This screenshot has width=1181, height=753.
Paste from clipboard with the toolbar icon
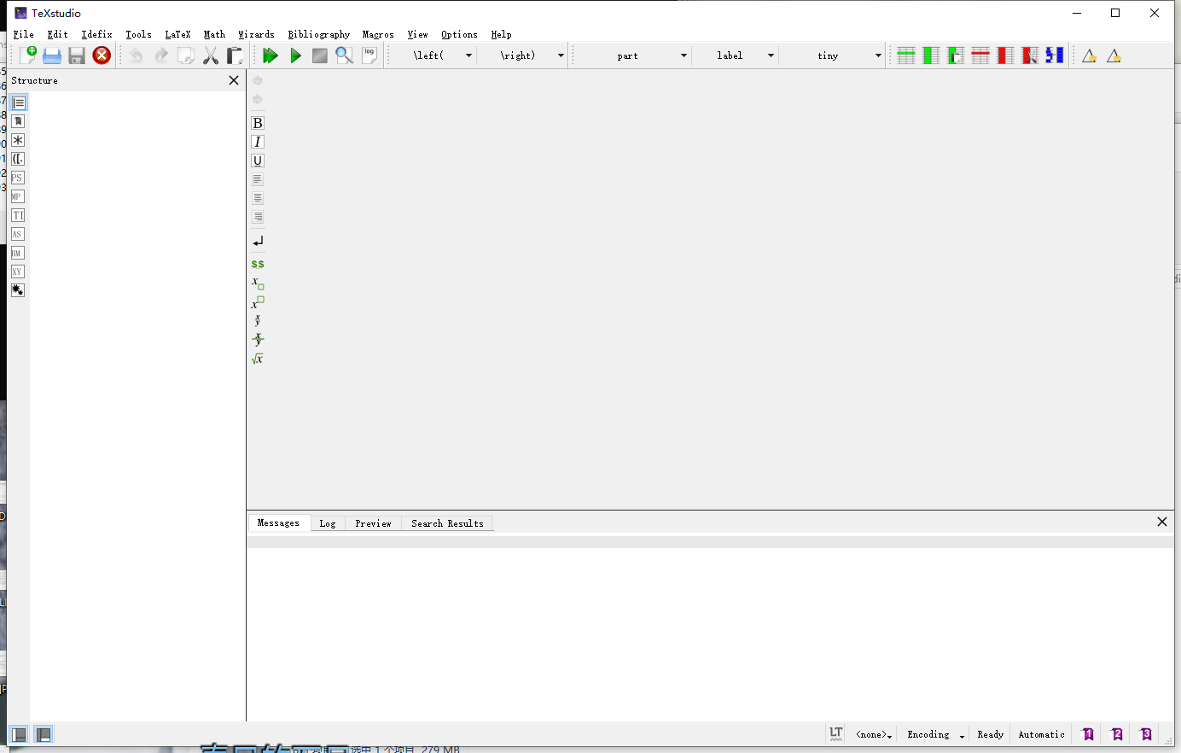(235, 55)
